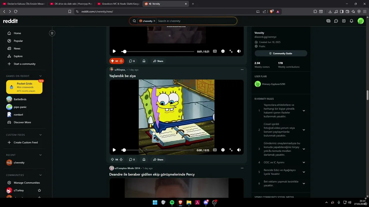Toggle closed captions on SpongeBob video
The height and width of the screenshot is (207, 369).
(x=215, y=150)
